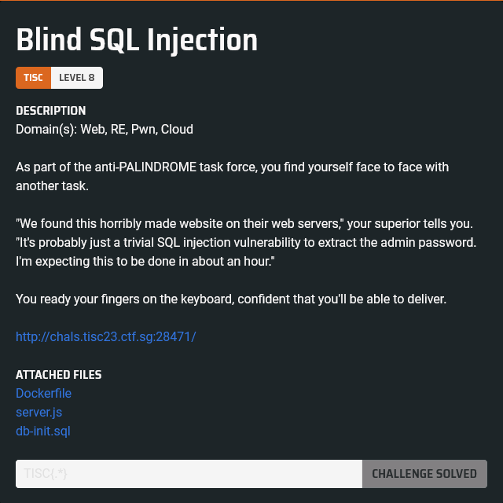The image size is (503, 503).
Task: Click the Domain(s) Web, RE, Pwn, Cloud line
Action: 105,129
